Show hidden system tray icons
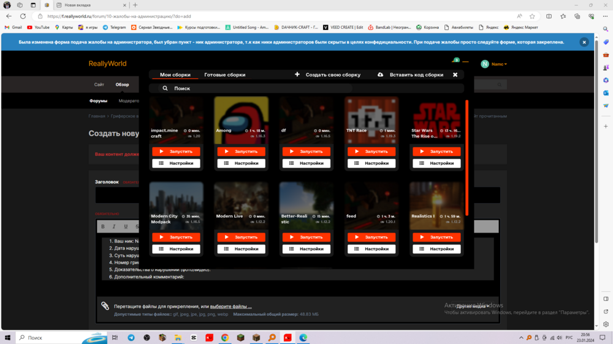 521,338
